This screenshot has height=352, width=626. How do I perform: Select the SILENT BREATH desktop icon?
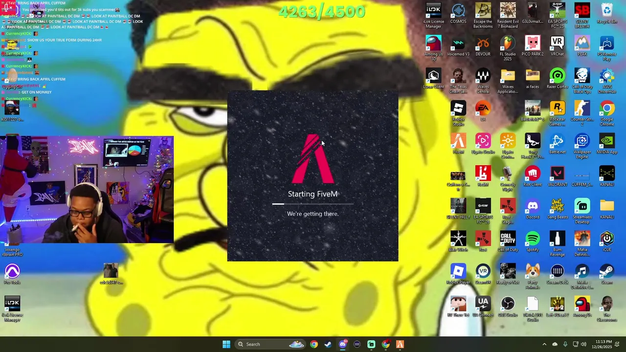click(x=582, y=16)
